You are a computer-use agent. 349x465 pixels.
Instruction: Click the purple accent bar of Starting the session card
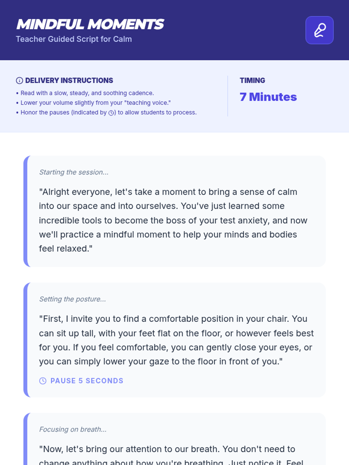[x=26, y=211]
